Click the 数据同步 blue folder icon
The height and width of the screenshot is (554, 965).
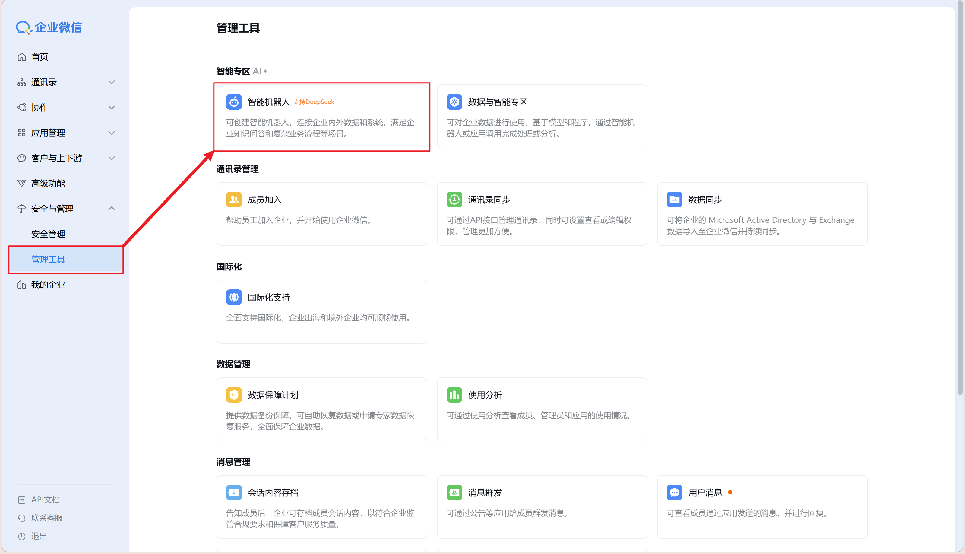coord(674,199)
